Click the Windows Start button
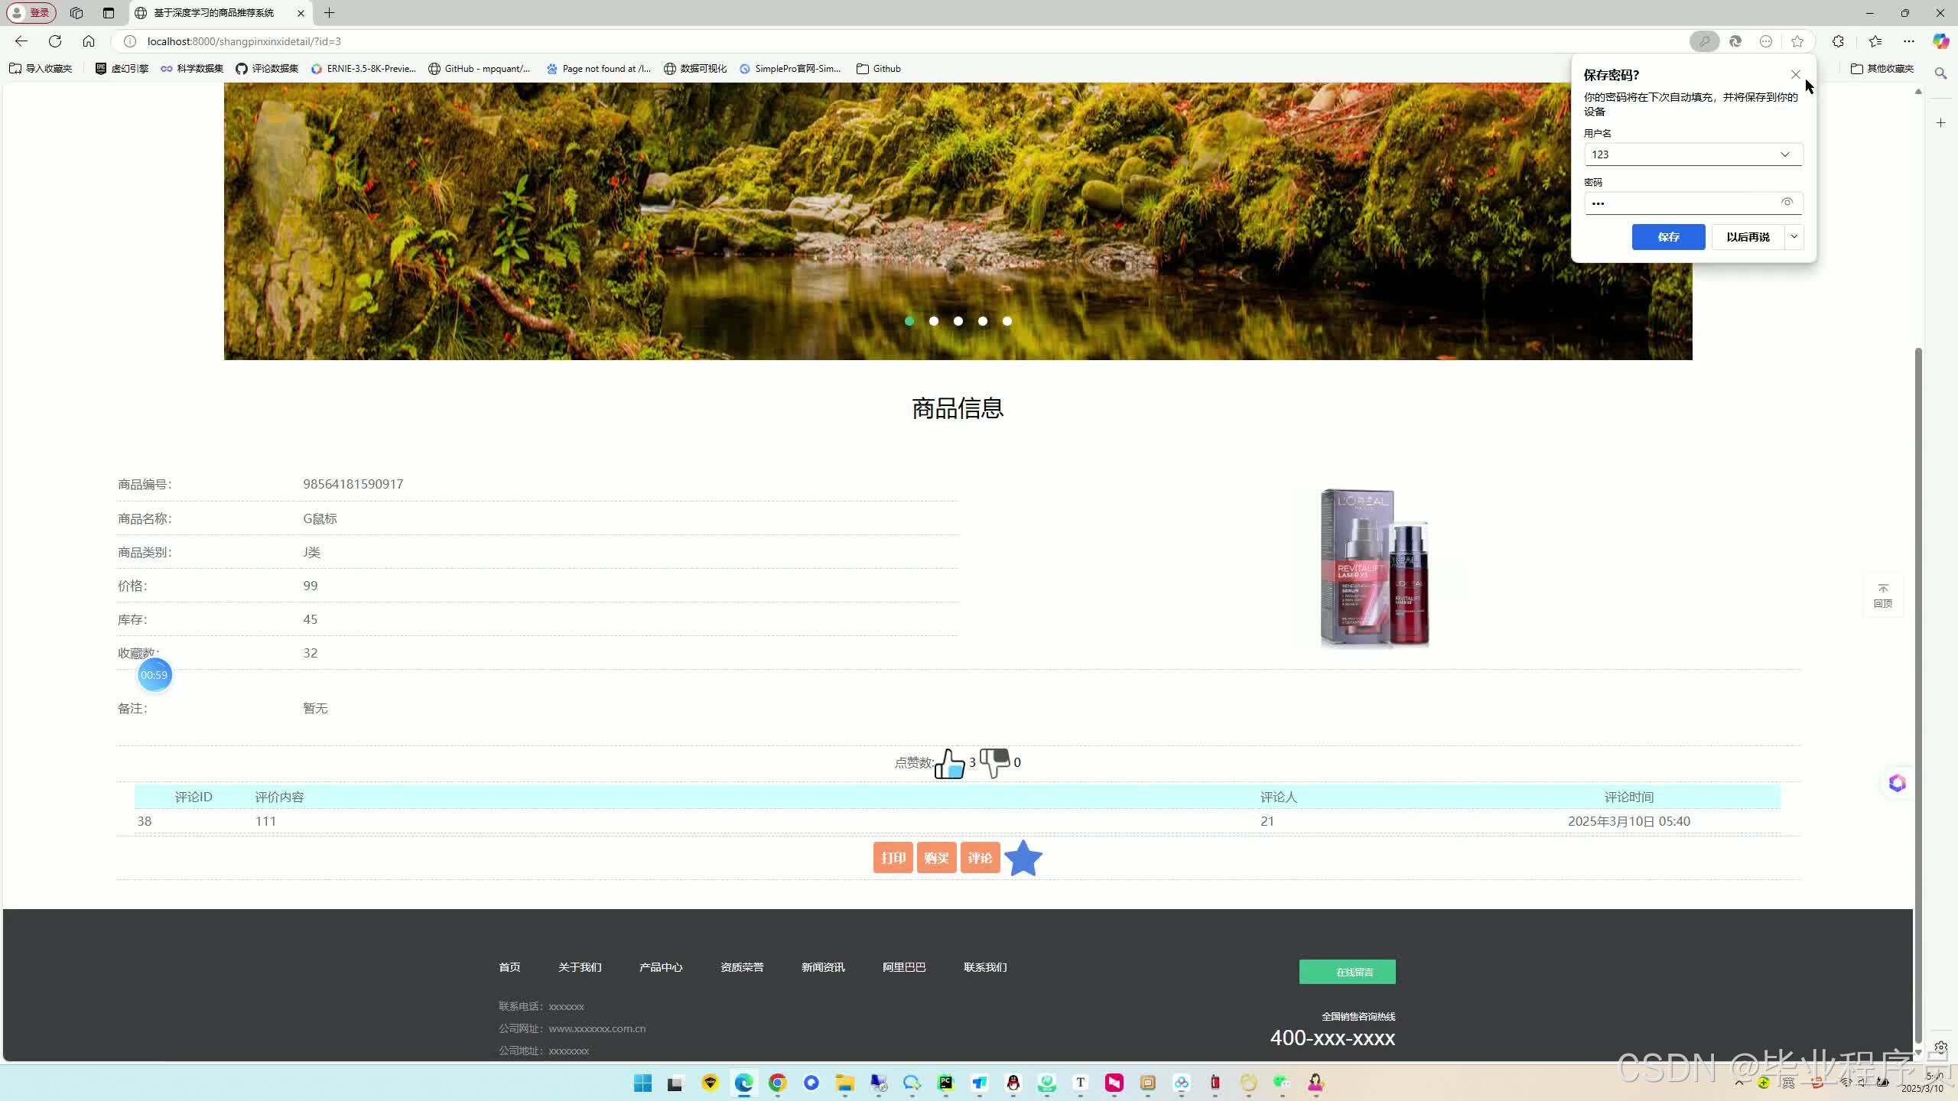Image resolution: width=1958 pixels, height=1101 pixels. tap(642, 1083)
